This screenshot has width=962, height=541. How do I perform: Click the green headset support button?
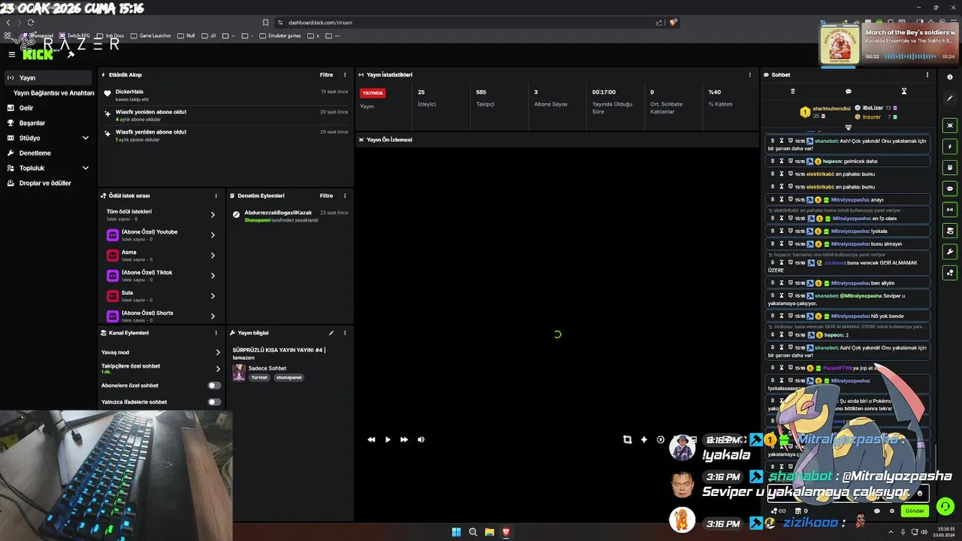pos(945,507)
